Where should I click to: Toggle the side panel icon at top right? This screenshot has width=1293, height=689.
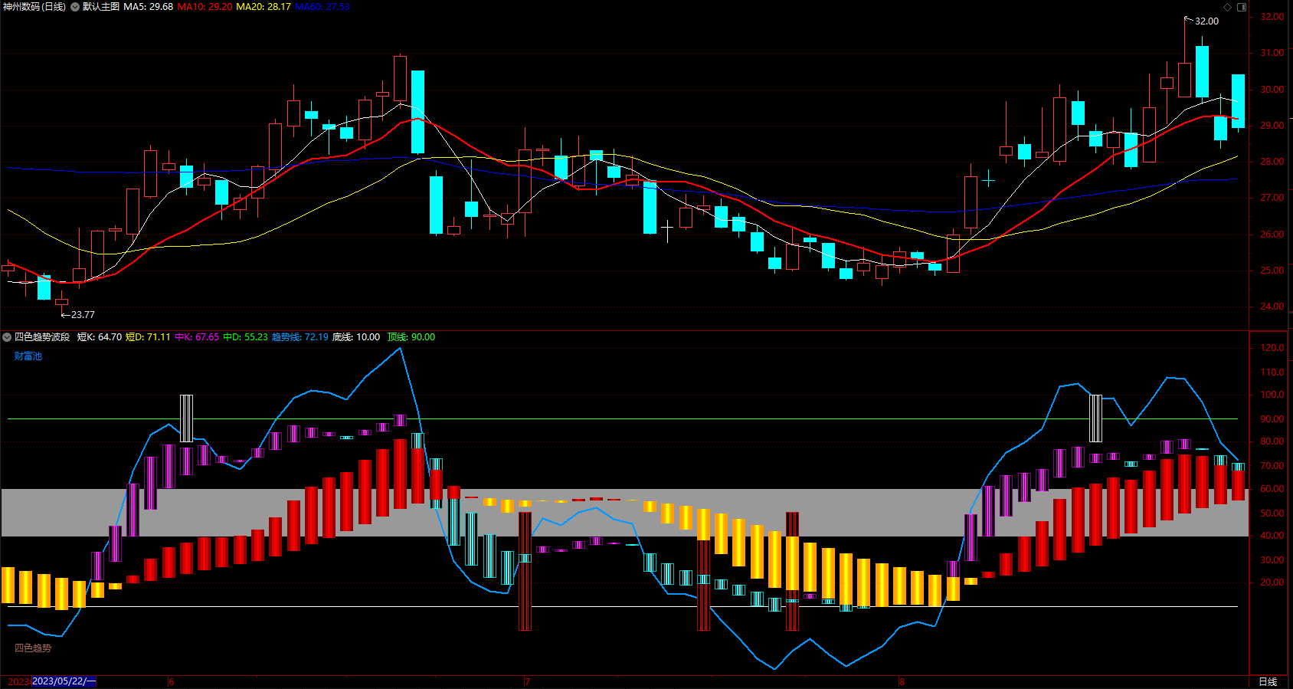1242,7
